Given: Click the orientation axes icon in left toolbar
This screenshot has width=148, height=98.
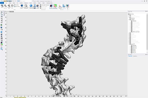Looking at the screenshot, I should (x=2, y=47).
